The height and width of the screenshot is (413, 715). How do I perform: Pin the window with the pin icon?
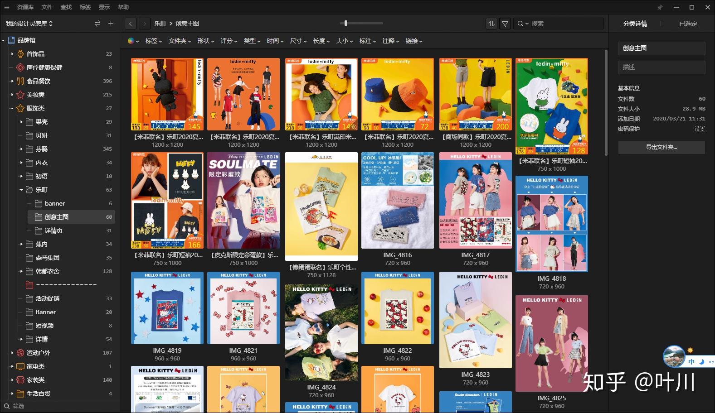tap(660, 7)
